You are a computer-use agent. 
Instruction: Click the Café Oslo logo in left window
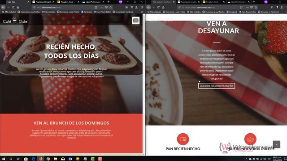(15, 20)
